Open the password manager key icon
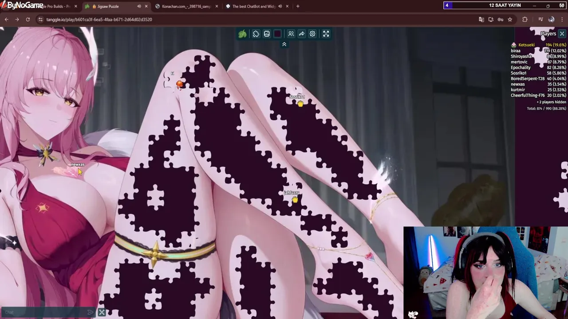The width and height of the screenshot is (568, 319). 501,19
